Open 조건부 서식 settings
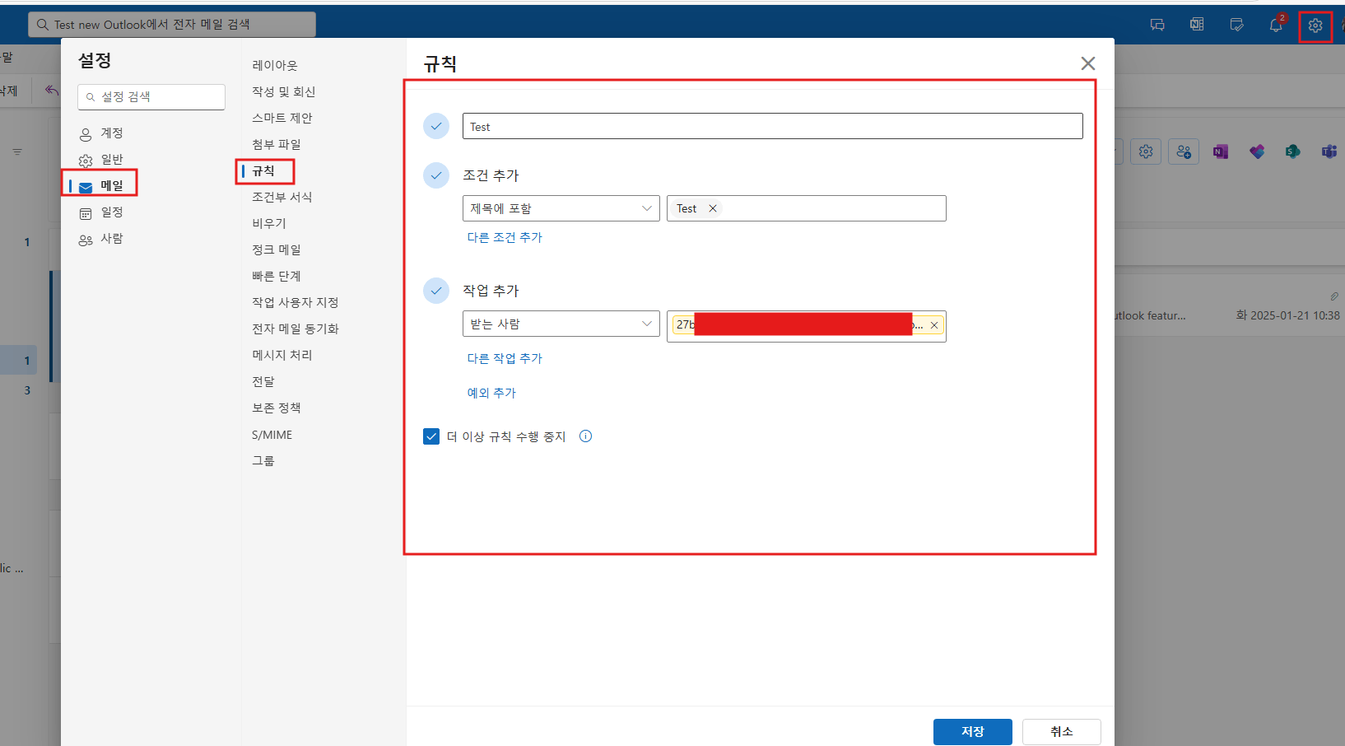 282,197
